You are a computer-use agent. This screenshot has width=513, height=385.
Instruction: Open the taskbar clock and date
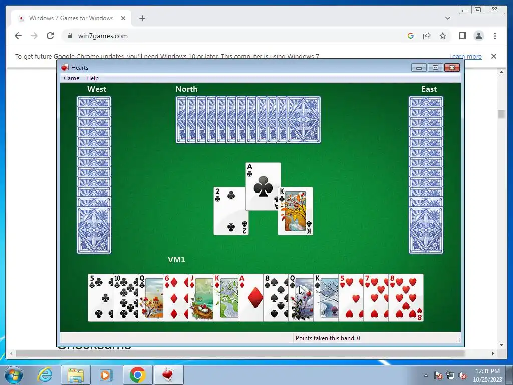[x=487, y=375]
